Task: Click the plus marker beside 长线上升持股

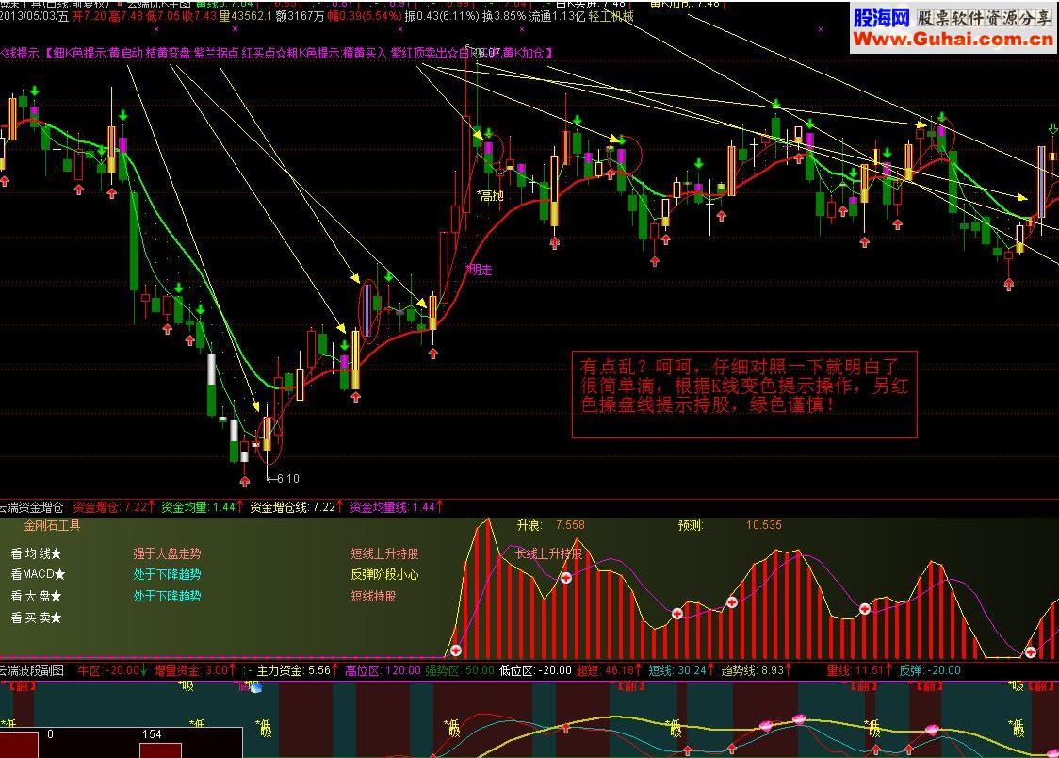Action: (x=566, y=578)
